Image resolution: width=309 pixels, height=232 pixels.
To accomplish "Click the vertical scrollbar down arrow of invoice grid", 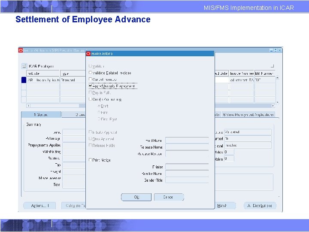I will point(278,102).
